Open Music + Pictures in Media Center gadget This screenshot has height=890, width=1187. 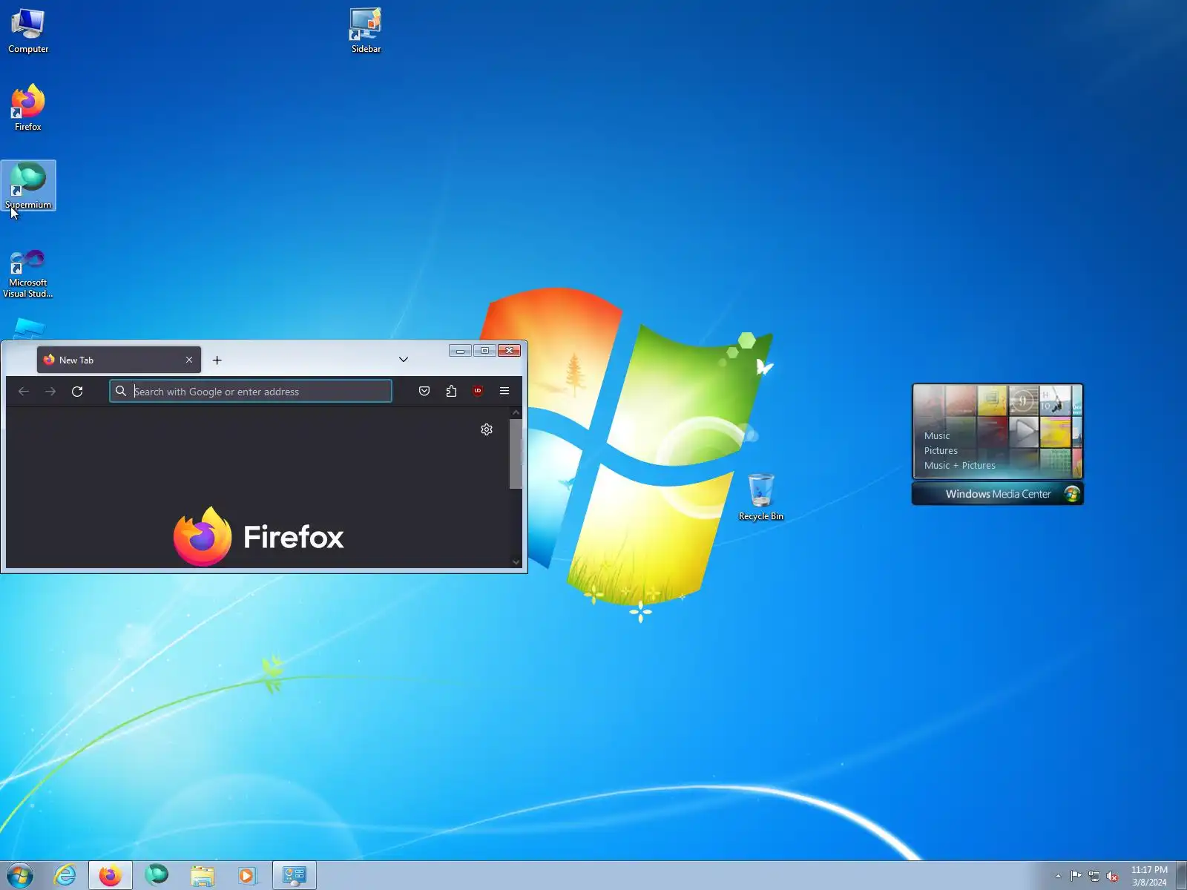[960, 466]
